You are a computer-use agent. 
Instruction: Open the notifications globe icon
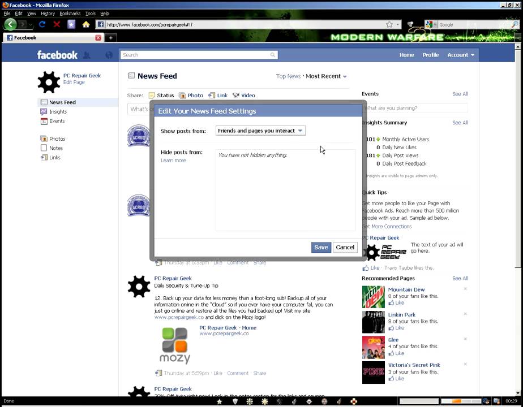[109, 55]
